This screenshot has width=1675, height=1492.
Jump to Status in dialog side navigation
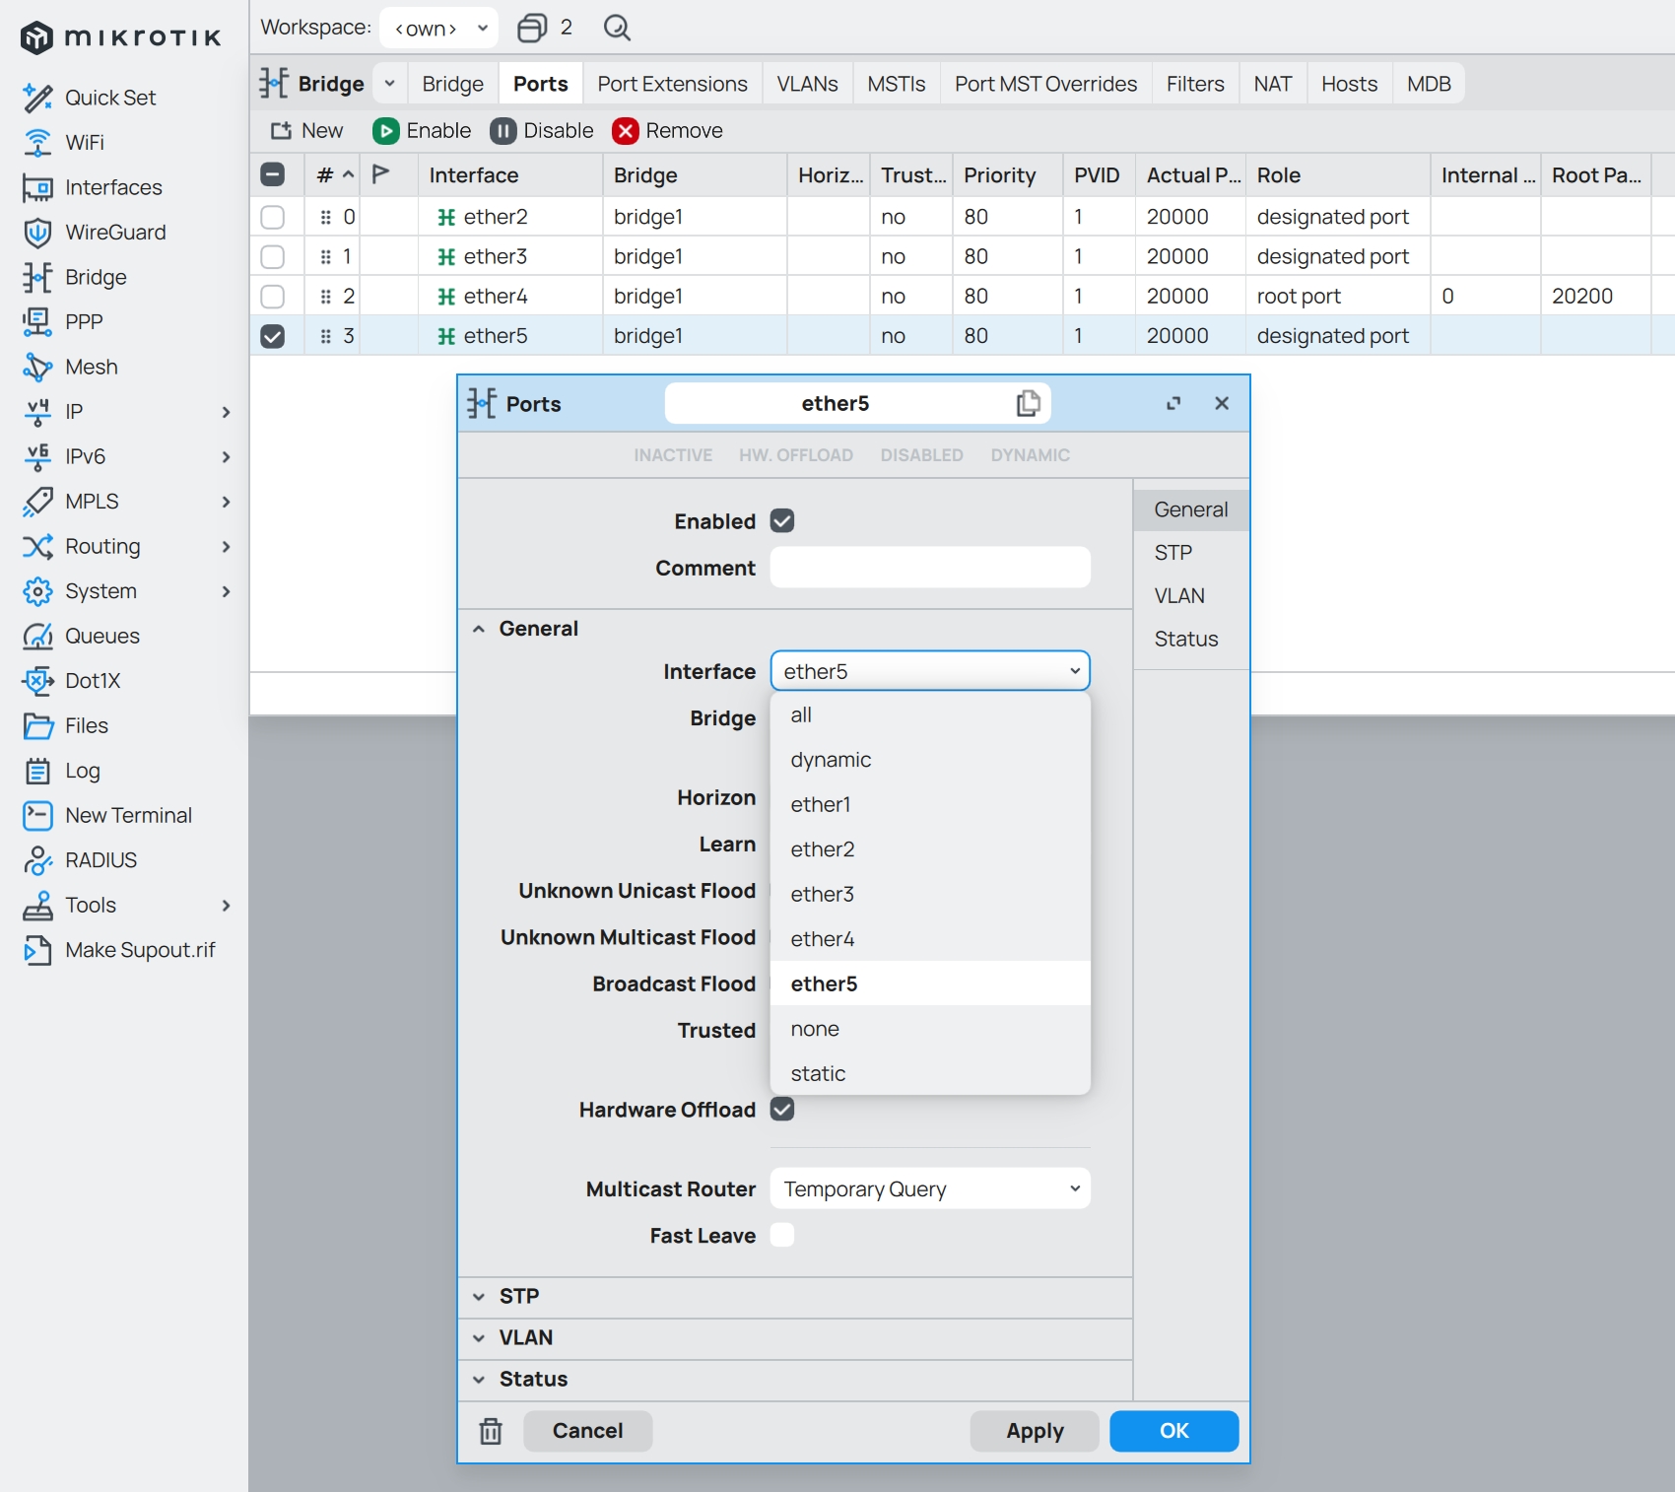click(1191, 639)
